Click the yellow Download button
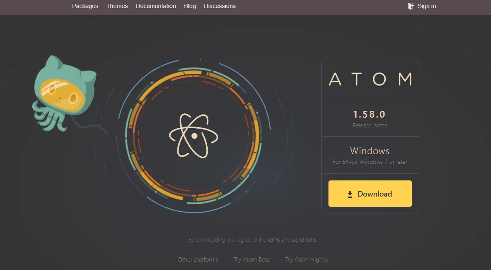491x270 pixels. coord(370,194)
